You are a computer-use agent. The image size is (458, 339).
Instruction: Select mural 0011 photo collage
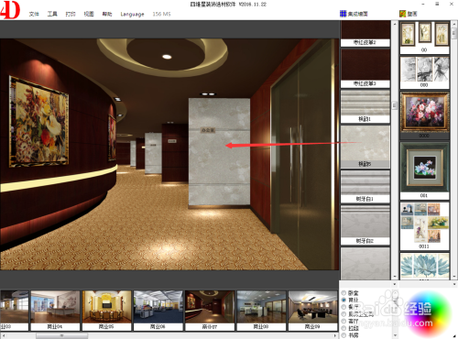425,226
